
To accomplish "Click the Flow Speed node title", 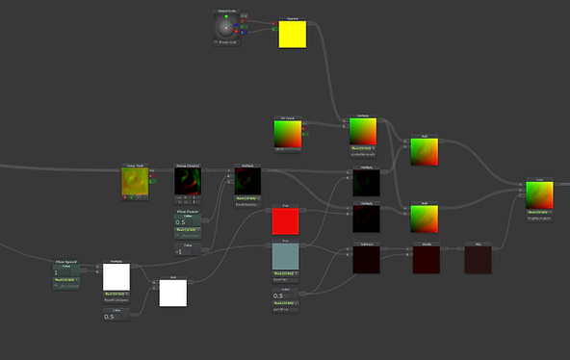I will (66, 262).
